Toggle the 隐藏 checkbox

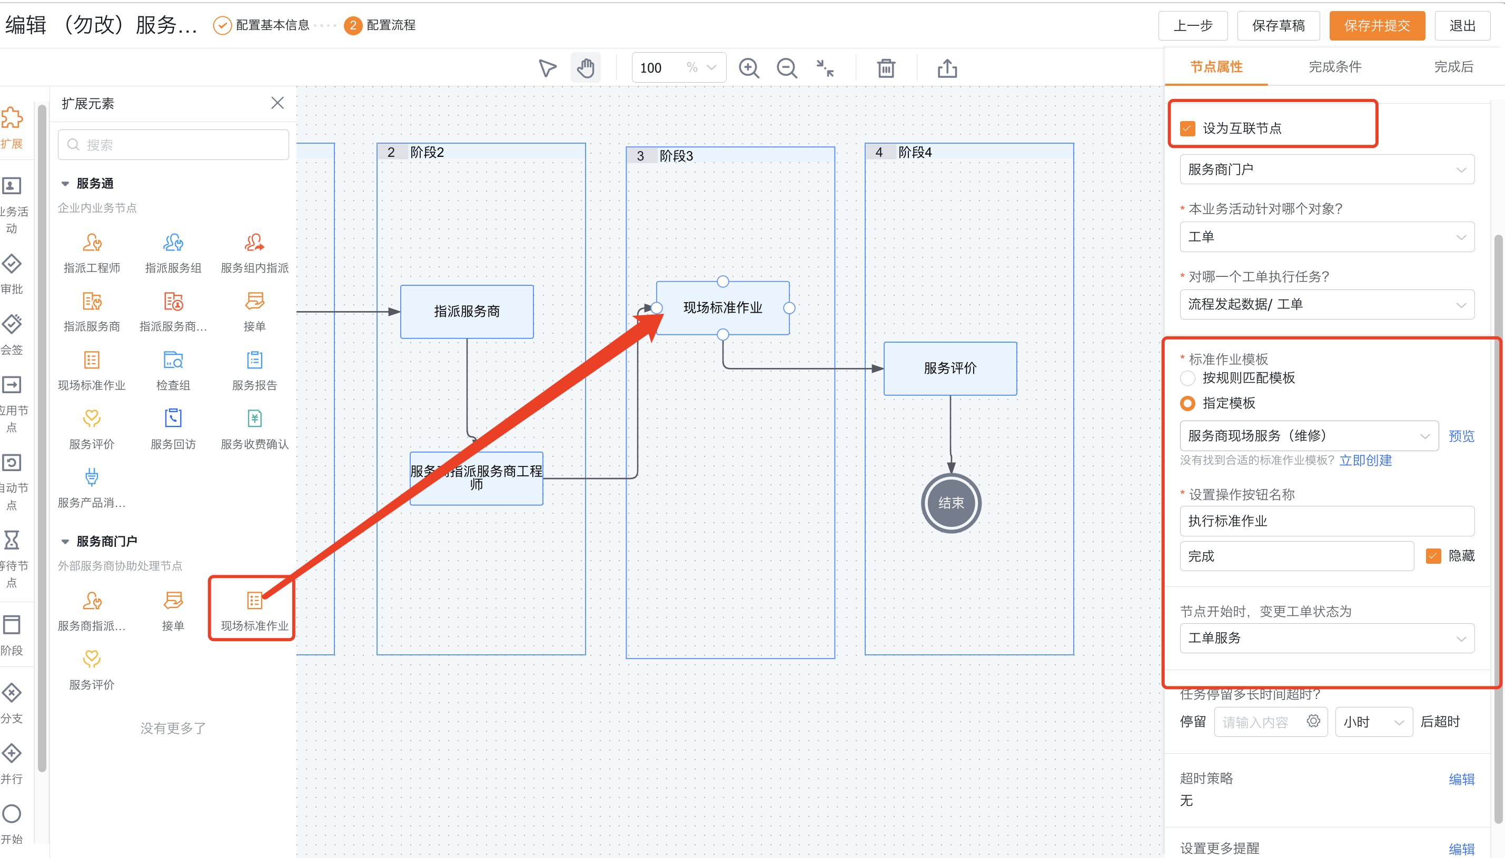(1433, 556)
